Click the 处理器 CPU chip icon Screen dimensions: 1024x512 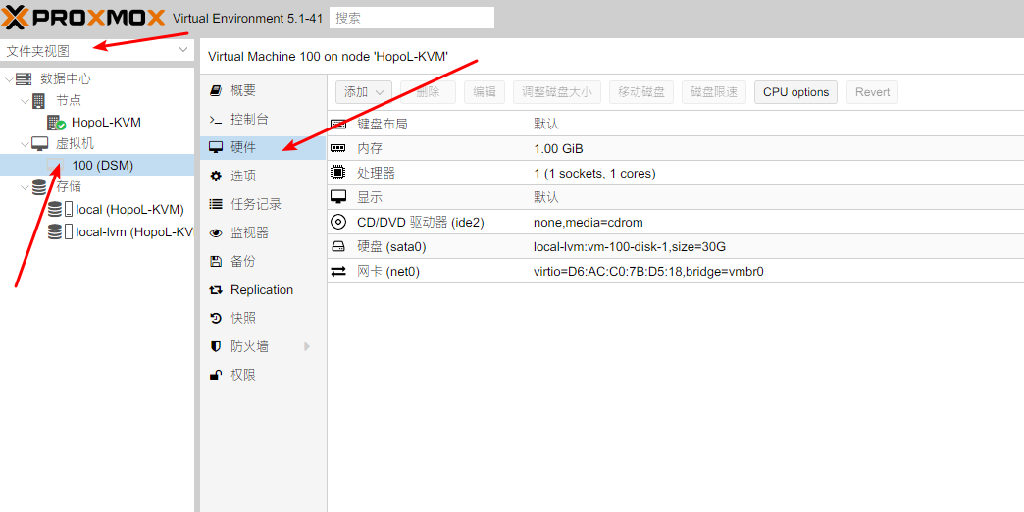[338, 173]
